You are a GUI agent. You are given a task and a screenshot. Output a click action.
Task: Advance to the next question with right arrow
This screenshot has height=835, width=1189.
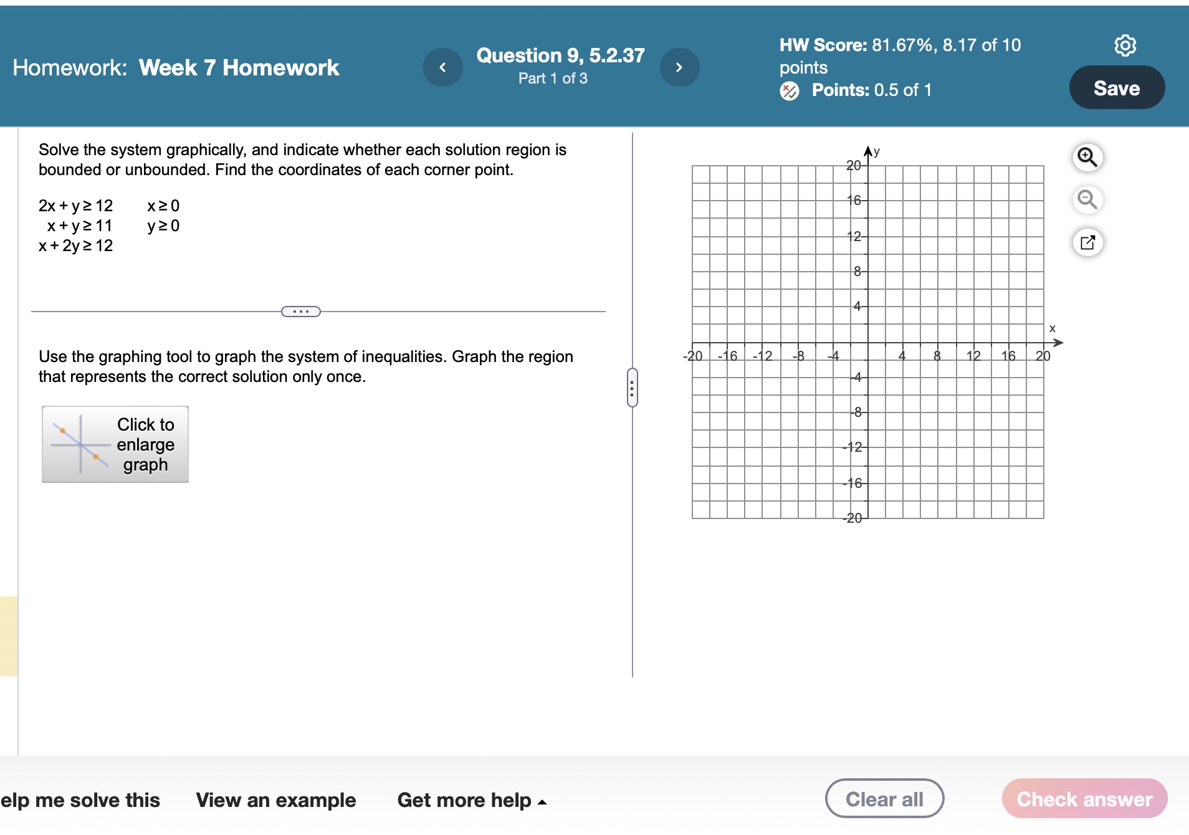coord(679,67)
